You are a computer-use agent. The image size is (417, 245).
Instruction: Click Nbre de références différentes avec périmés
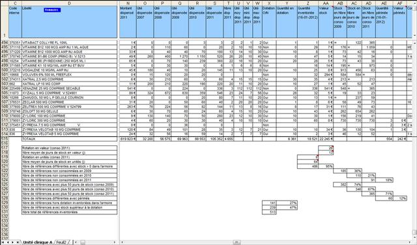click(70, 198)
